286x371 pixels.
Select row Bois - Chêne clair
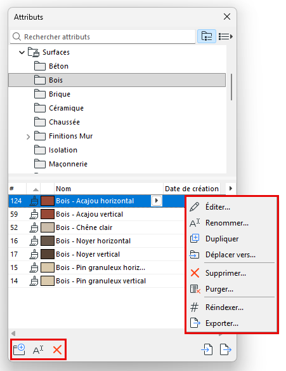(96, 227)
